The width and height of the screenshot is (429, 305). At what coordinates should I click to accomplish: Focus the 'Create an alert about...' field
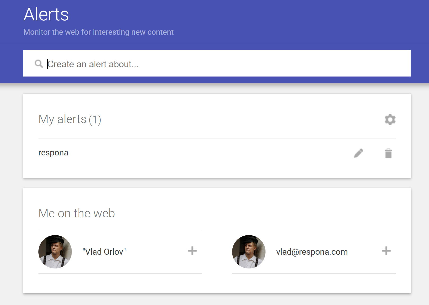coord(217,64)
